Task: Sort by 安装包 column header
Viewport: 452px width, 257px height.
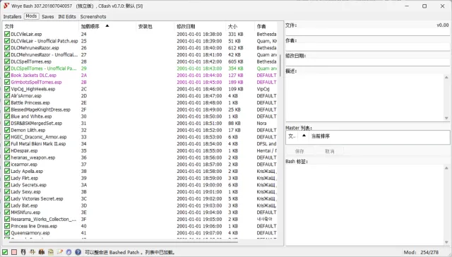Action: (155, 27)
